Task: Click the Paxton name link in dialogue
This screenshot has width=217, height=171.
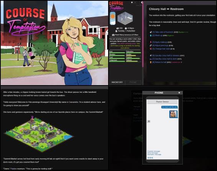Action: [13, 169]
